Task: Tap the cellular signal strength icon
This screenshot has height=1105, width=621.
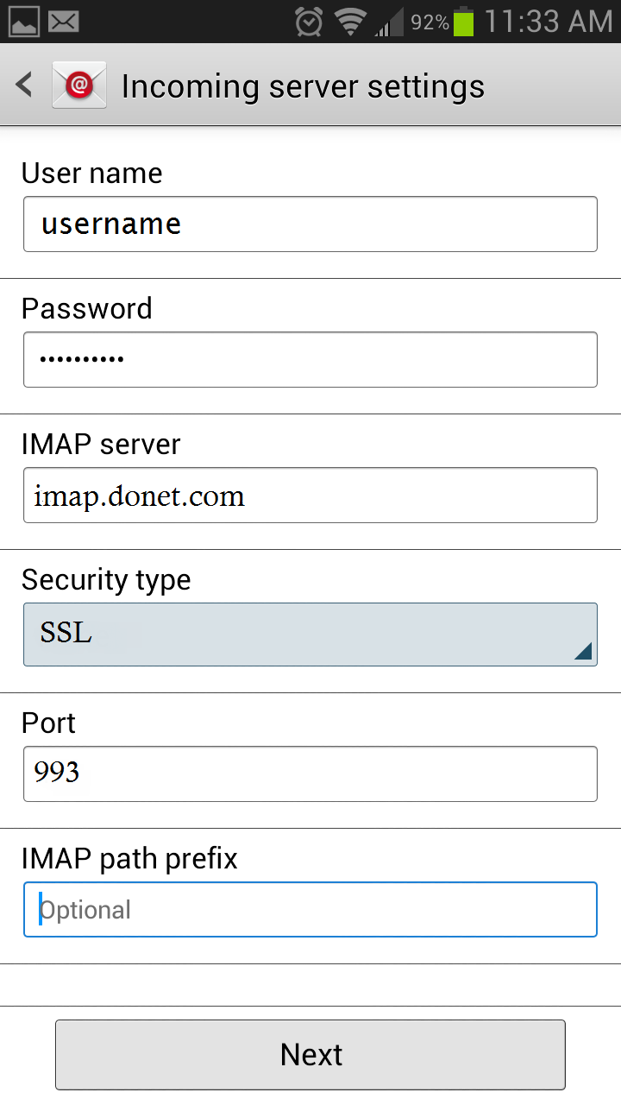Action: [389, 22]
